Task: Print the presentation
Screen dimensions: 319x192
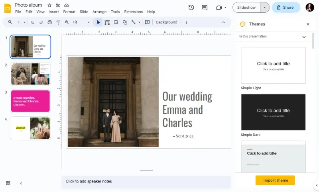Action: point(49,22)
